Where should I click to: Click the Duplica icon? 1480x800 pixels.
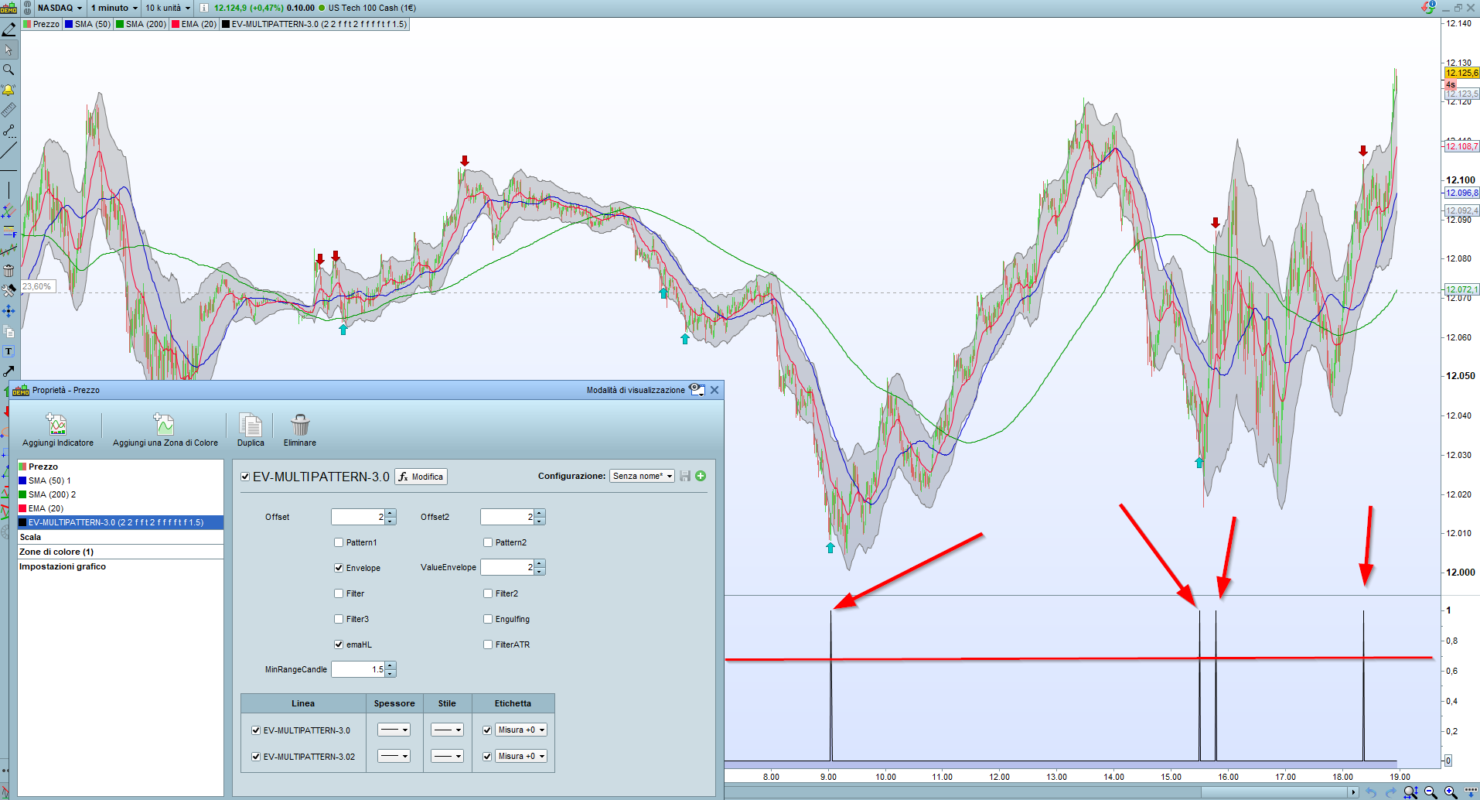[251, 425]
